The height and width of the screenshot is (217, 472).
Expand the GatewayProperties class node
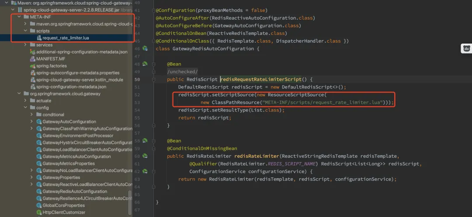coord(32,177)
